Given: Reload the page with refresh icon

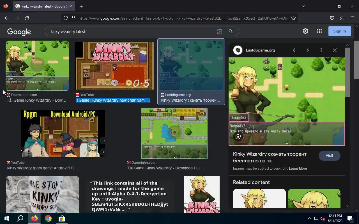Looking at the screenshot, I should point(27,18).
